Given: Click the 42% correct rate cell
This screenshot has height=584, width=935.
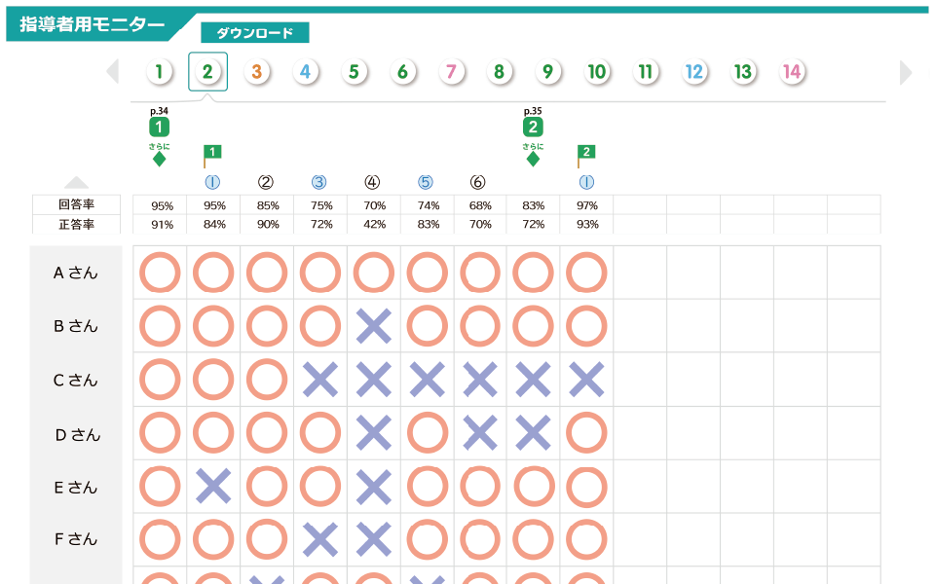Looking at the screenshot, I should point(374,225).
